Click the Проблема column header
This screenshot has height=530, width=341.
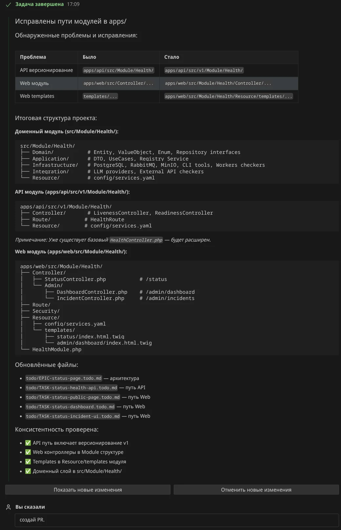[33, 57]
